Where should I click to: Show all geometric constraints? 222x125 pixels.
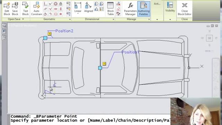point(69,9)
